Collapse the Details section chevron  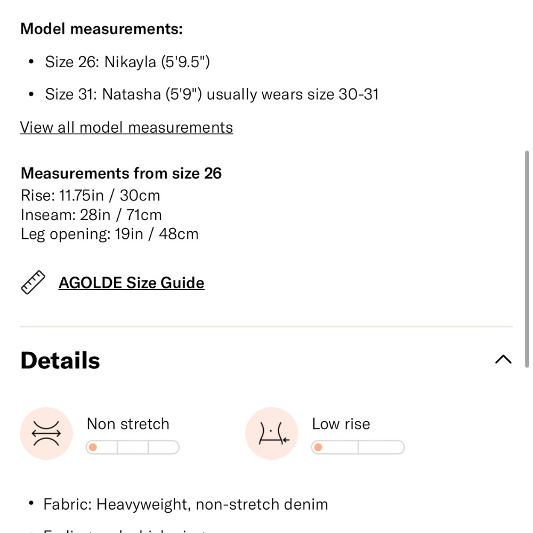pos(503,359)
